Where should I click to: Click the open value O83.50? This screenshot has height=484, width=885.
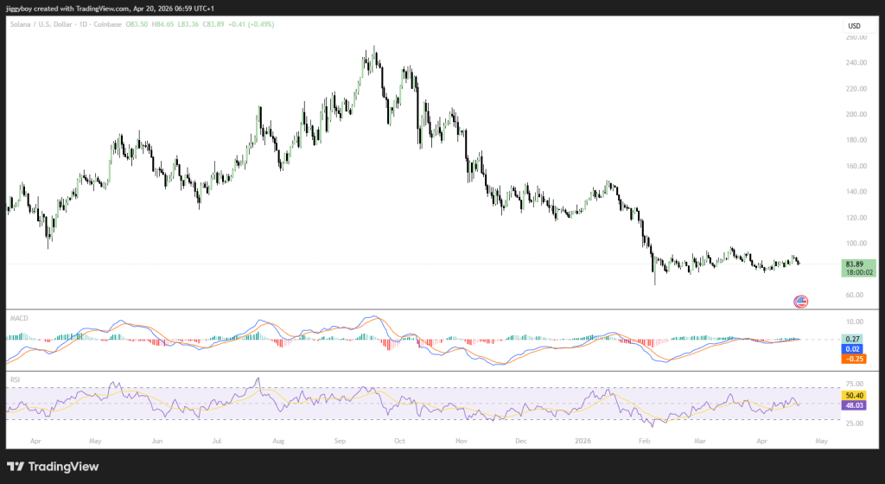pyautogui.click(x=137, y=24)
